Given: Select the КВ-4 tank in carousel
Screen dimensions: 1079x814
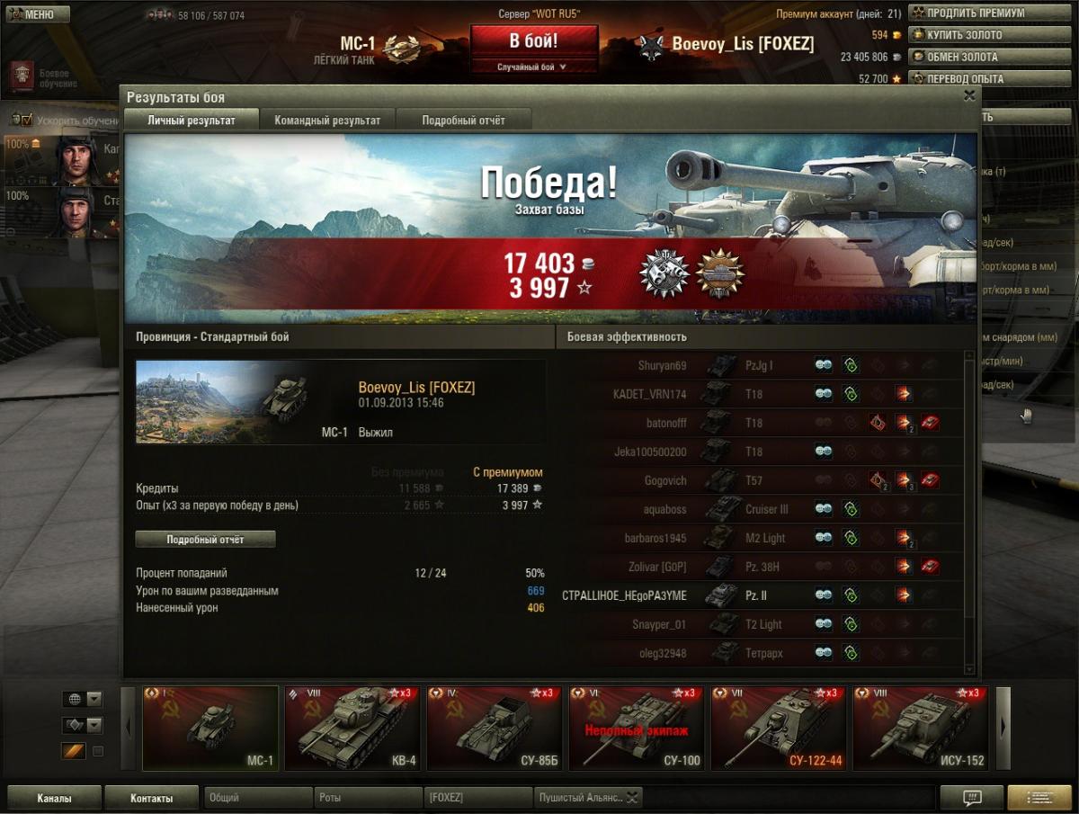Looking at the screenshot, I should 352,729.
